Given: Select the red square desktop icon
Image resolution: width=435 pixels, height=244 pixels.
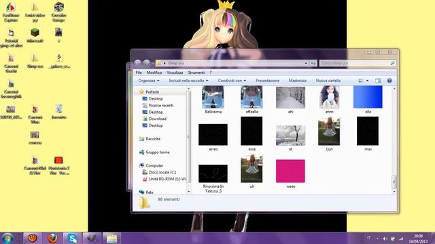Looking at the screenshot, I should 59,165.
